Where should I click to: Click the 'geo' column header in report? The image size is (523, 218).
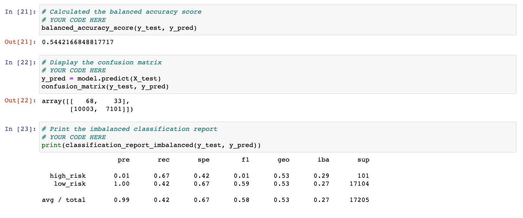click(283, 160)
